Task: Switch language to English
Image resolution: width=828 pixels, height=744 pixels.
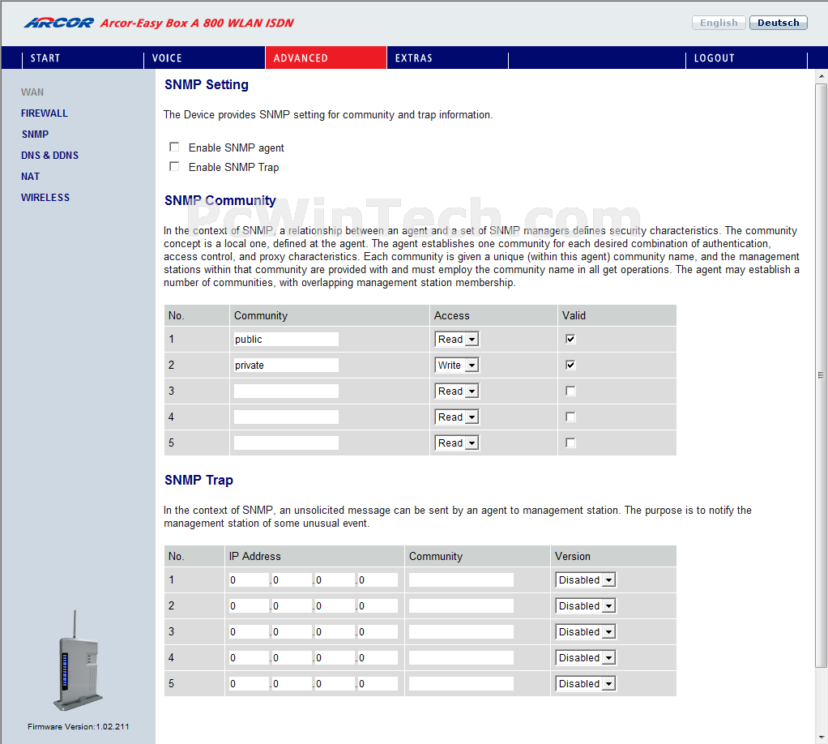Action: (719, 23)
